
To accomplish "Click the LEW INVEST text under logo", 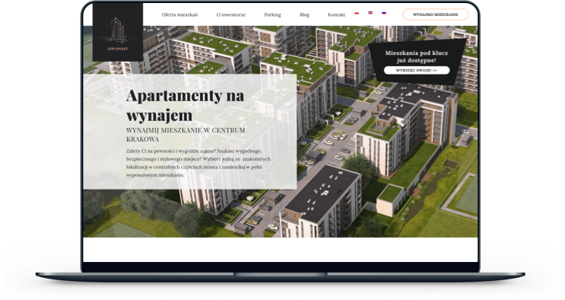I will coord(117,49).
